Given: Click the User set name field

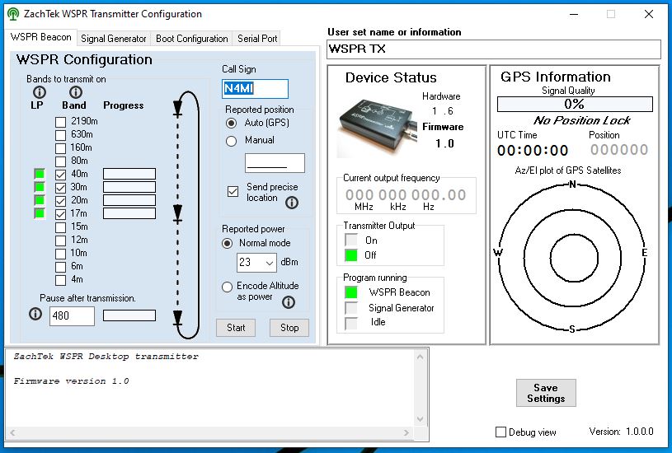Looking at the screenshot, I should click(493, 49).
